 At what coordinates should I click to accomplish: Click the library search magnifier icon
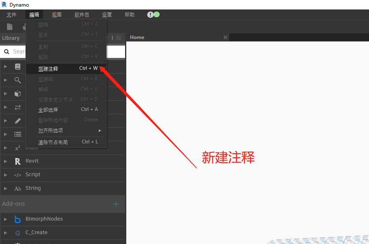(x=7, y=51)
